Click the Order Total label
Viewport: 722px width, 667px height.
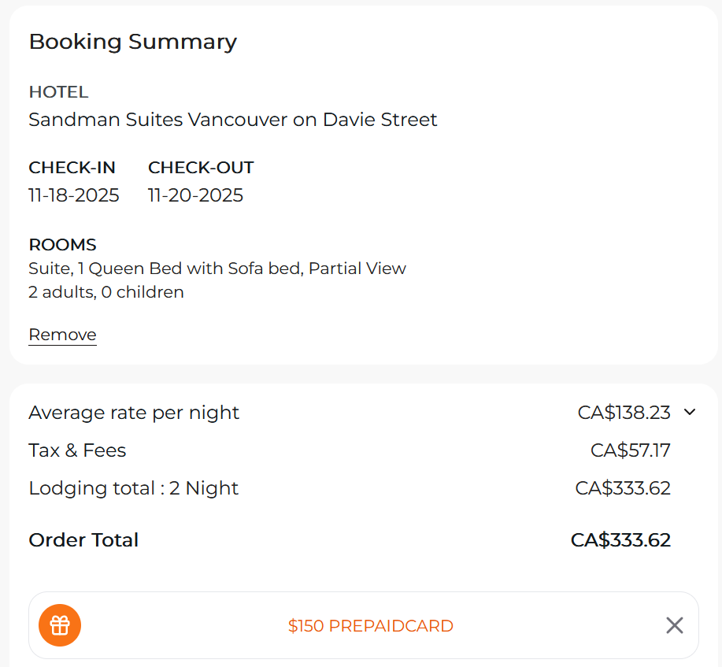pyautogui.click(x=83, y=540)
